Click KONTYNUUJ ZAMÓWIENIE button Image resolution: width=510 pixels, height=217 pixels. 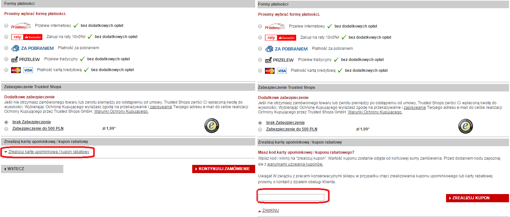click(x=224, y=169)
